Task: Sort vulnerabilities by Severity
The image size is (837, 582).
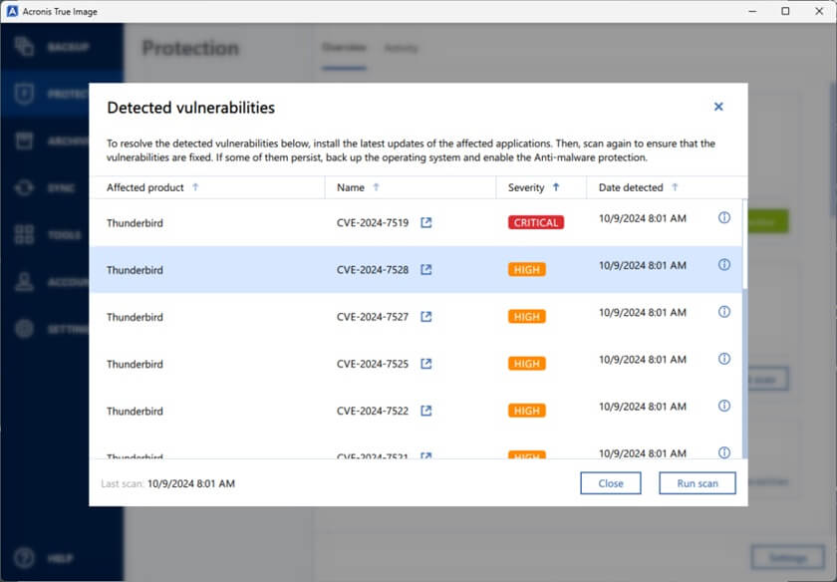Action: (556, 187)
